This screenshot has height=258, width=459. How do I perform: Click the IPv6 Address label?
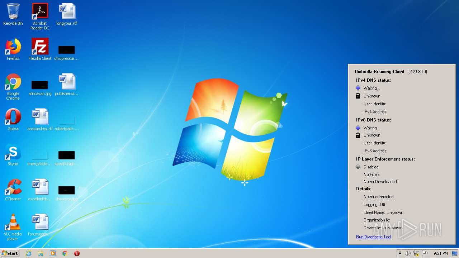(375, 151)
